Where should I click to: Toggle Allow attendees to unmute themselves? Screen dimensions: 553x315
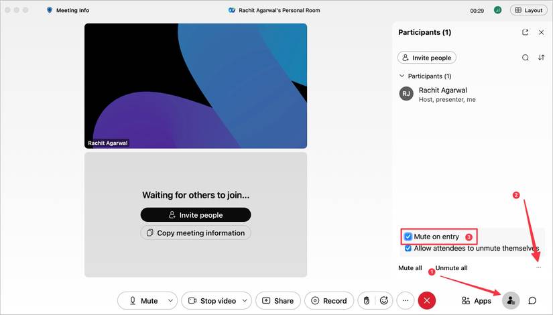tap(408, 248)
